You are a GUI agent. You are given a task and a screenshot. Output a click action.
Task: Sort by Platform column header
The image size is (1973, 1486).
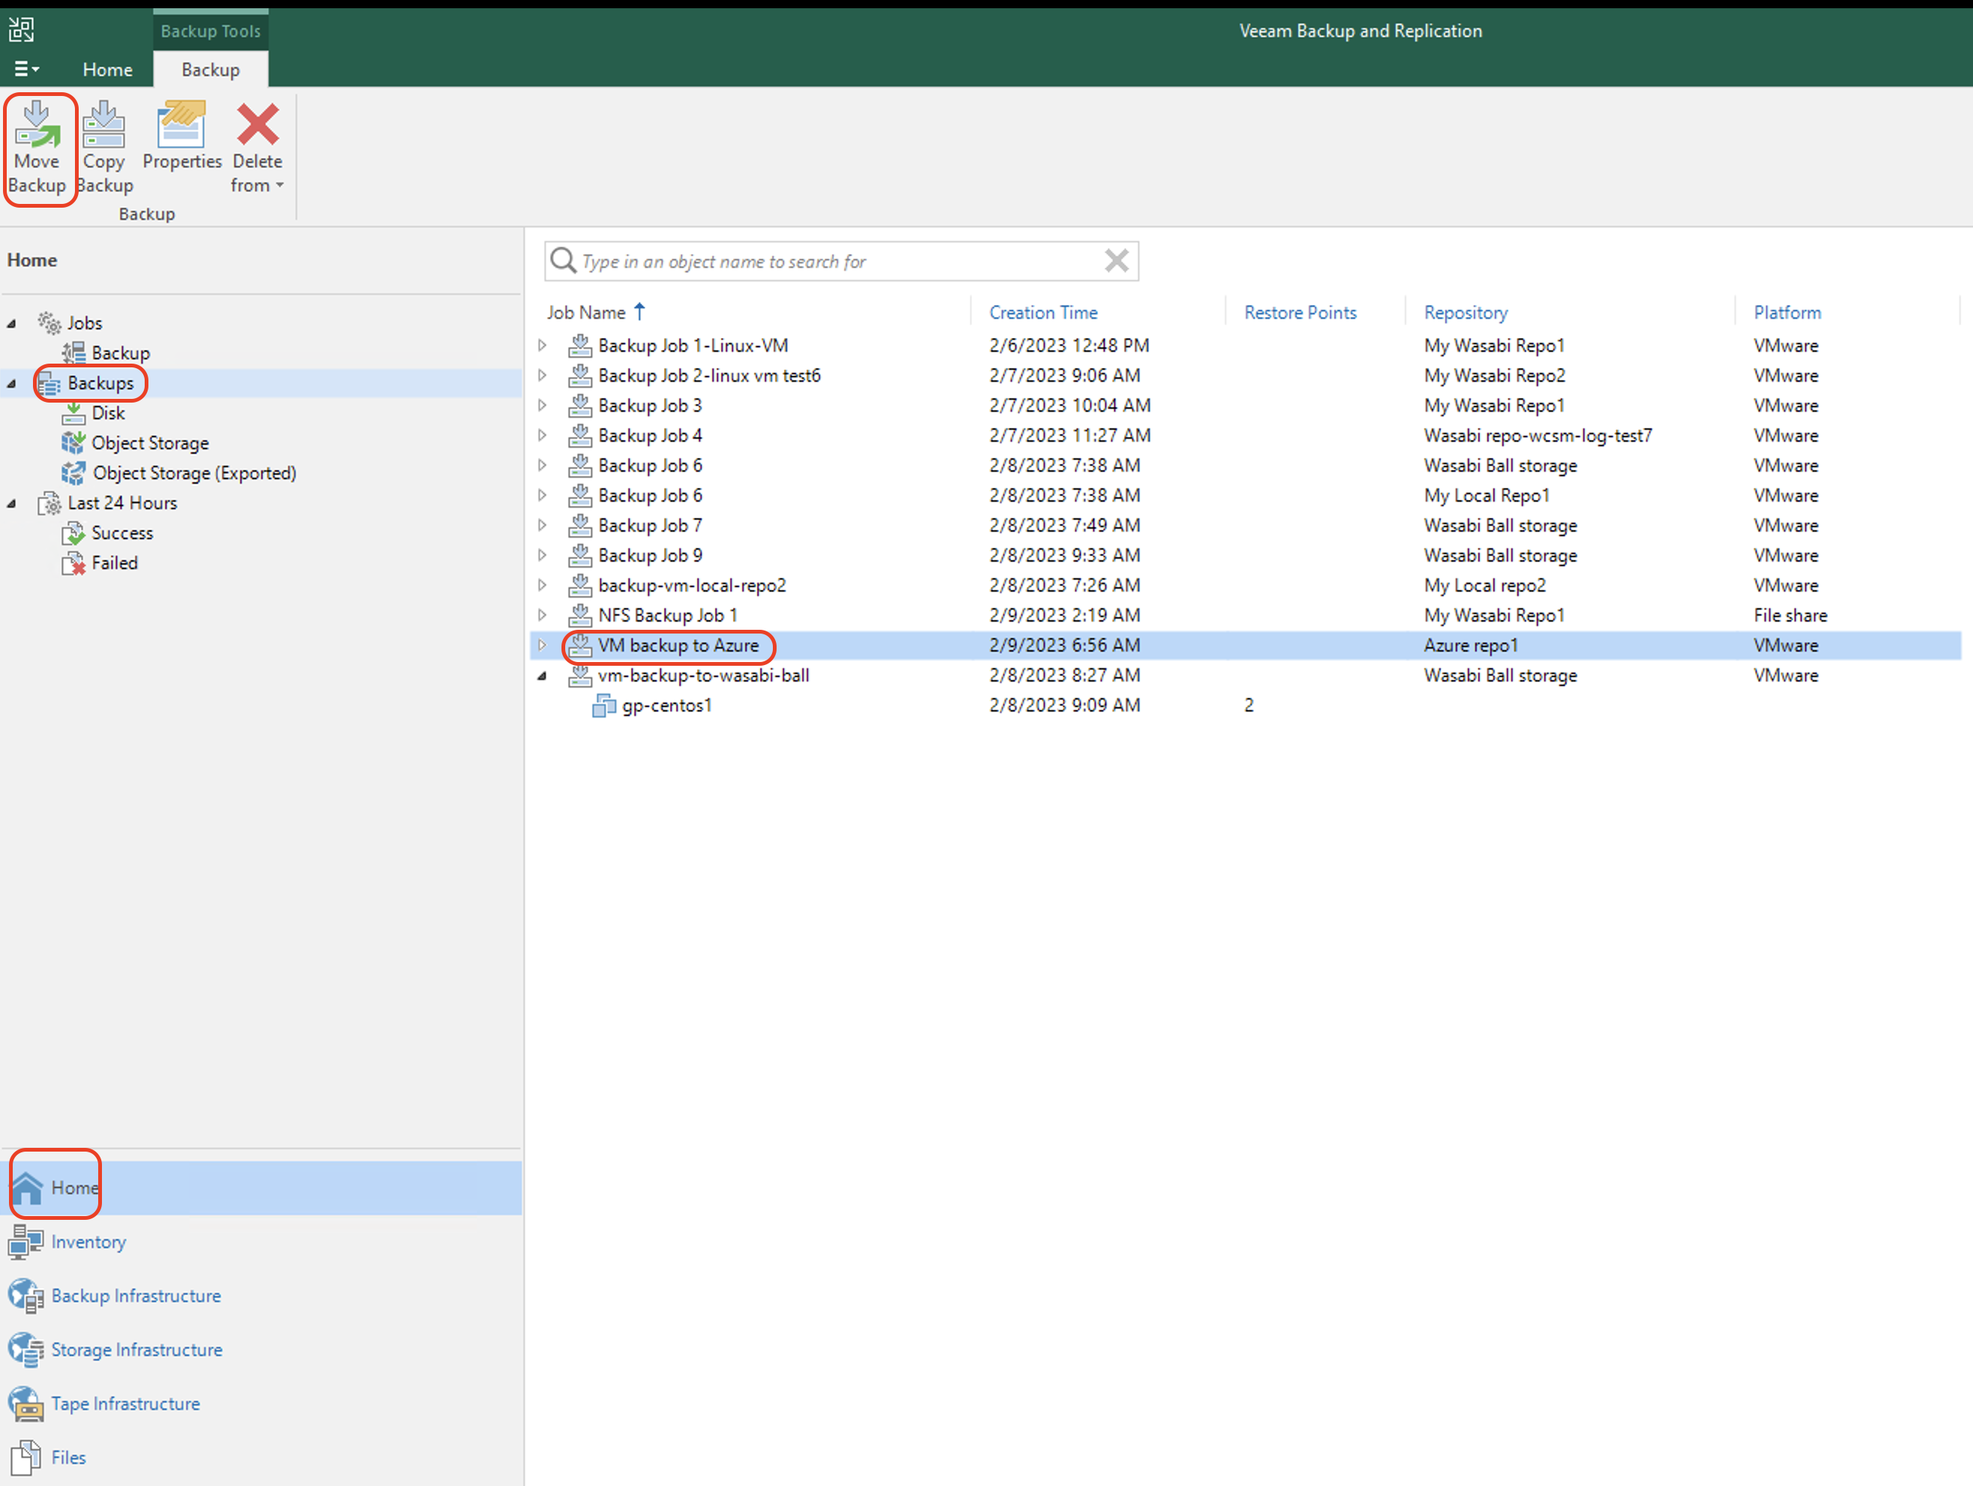[x=1786, y=312]
